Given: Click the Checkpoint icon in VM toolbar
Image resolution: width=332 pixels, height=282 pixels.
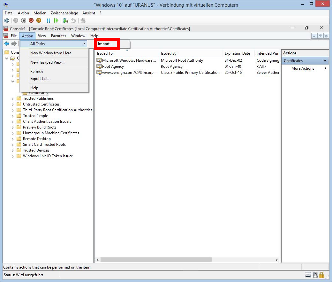Looking at the screenshot, I should click(66, 20).
